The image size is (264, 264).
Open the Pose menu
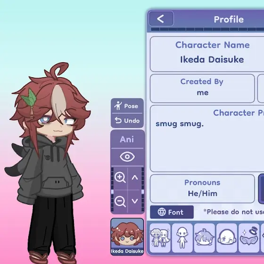(x=127, y=106)
